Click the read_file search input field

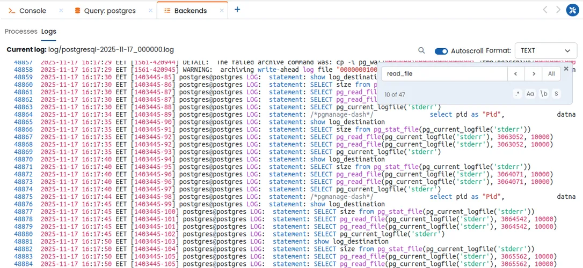tap(444, 74)
